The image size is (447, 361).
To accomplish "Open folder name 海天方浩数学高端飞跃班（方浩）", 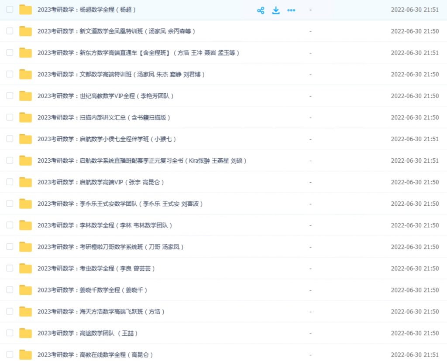I will coord(101,312).
